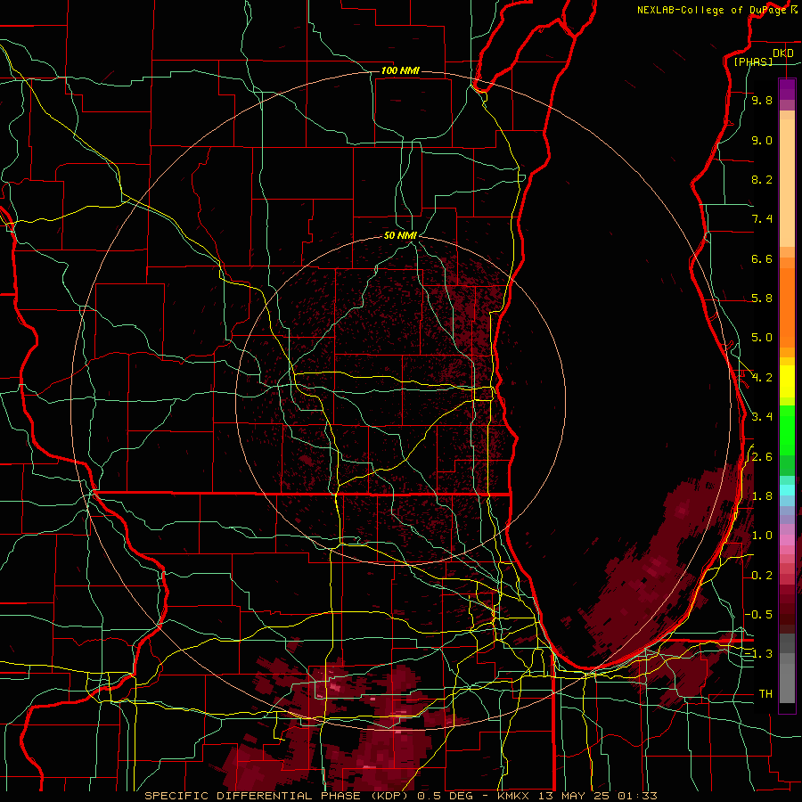Pick the 8.2 scale value label
The height and width of the screenshot is (802, 802).
[762, 179]
